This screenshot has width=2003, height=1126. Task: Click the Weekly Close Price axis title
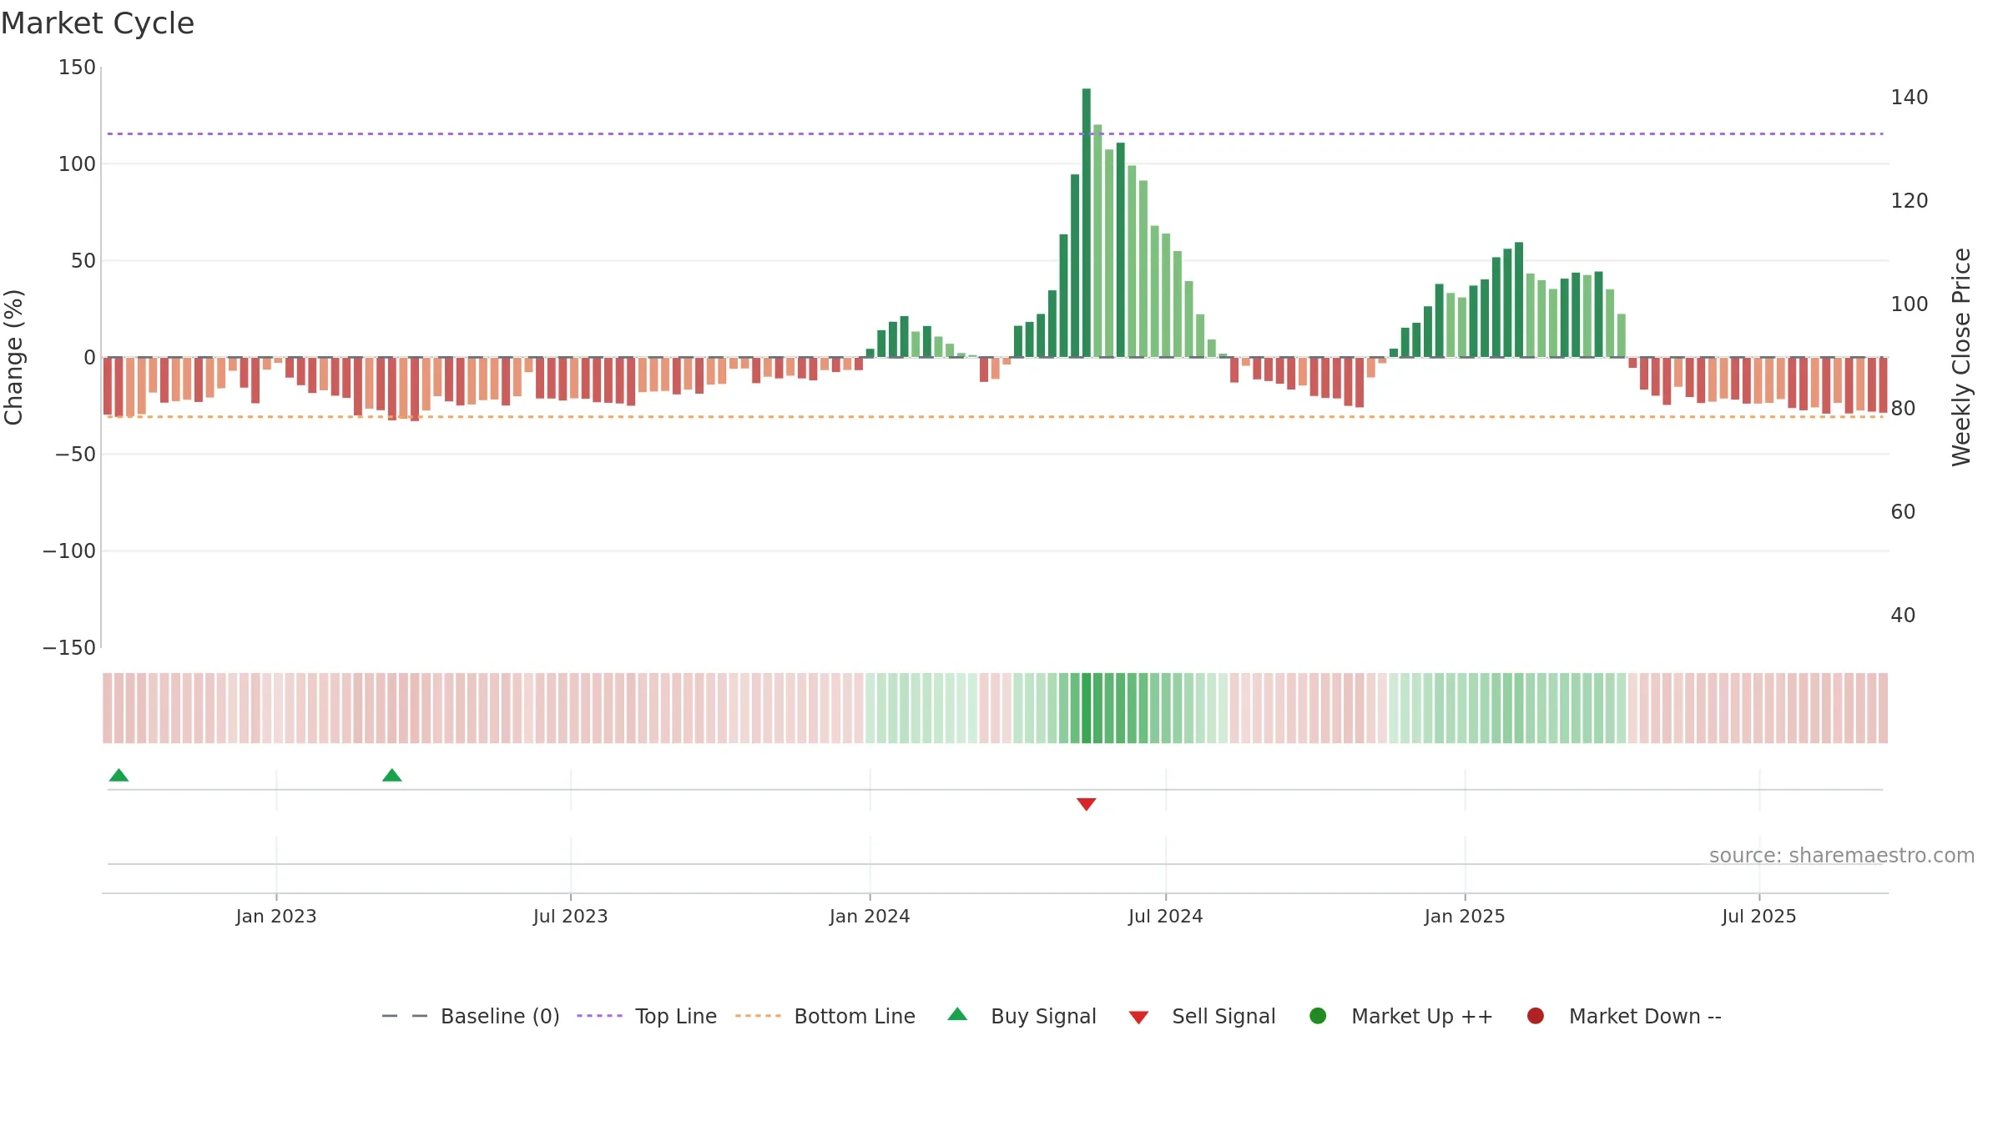click(x=1961, y=357)
